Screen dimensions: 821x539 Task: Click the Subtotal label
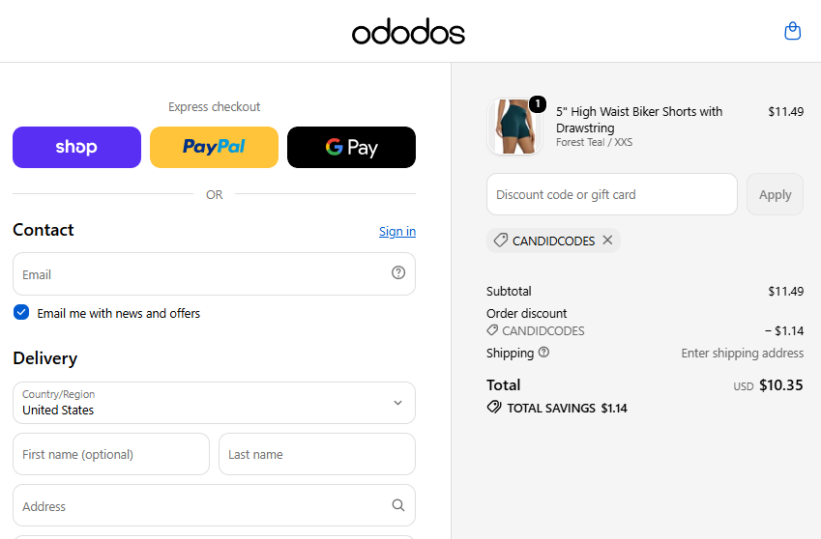[509, 291]
